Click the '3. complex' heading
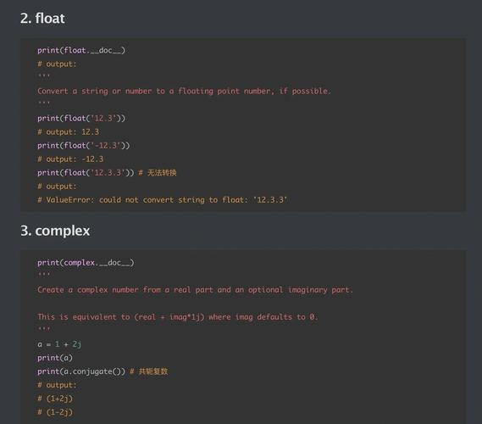 click(55, 231)
